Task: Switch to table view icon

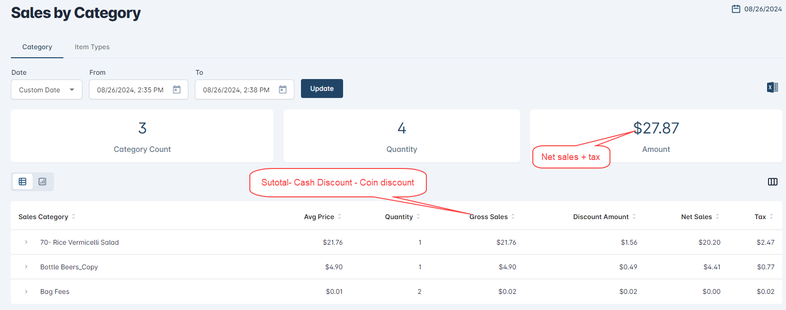Action: [22, 182]
